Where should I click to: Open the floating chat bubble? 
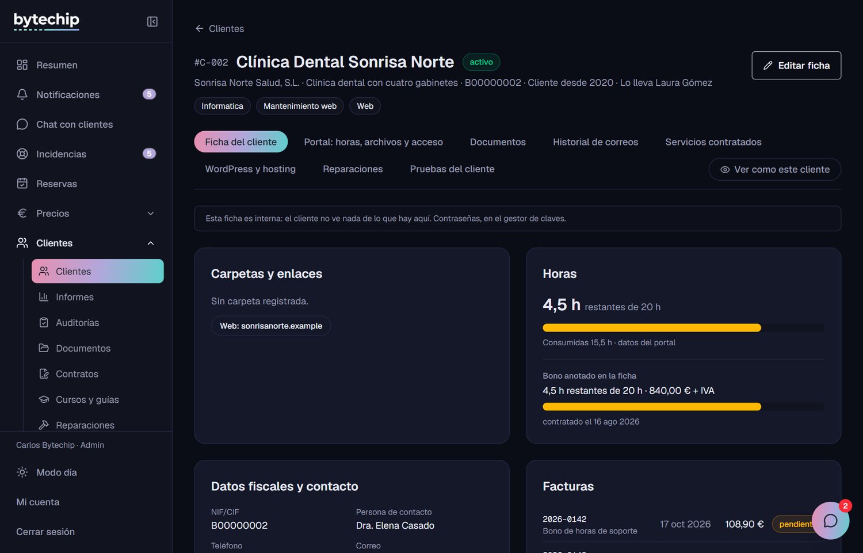[x=830, y=521]
